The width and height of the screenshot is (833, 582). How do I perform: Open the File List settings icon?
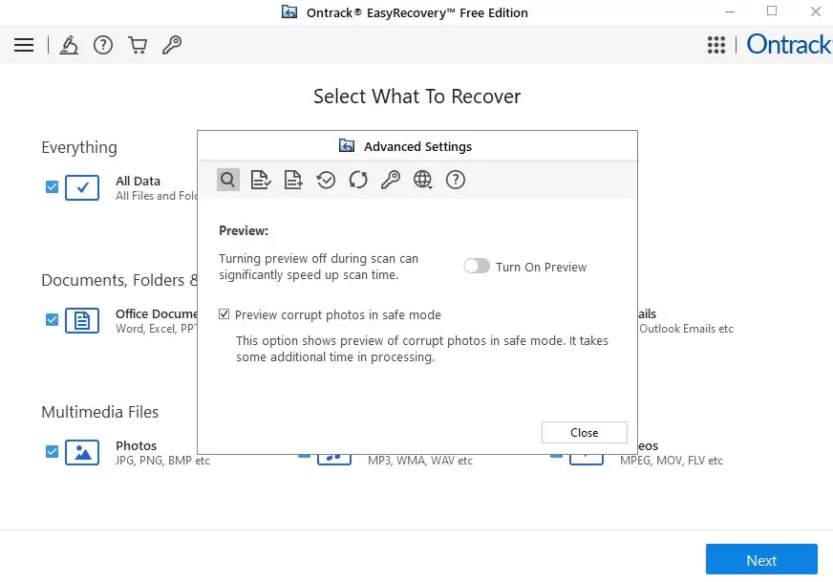pos(260,180)
